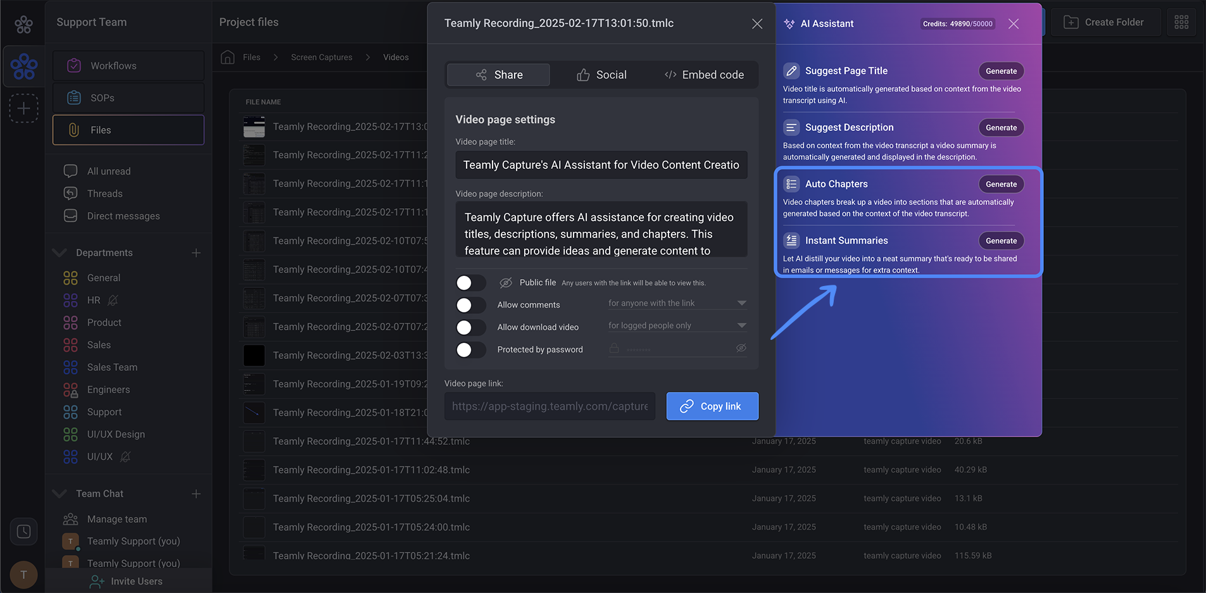Open file Teamly Recording_2025-01-17T11:02:48.tmlc

click(x=371, y=470)
